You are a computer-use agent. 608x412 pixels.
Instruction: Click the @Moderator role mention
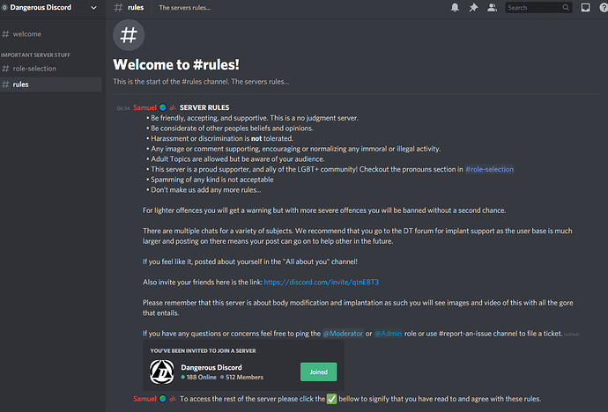[x=343, y=334]
